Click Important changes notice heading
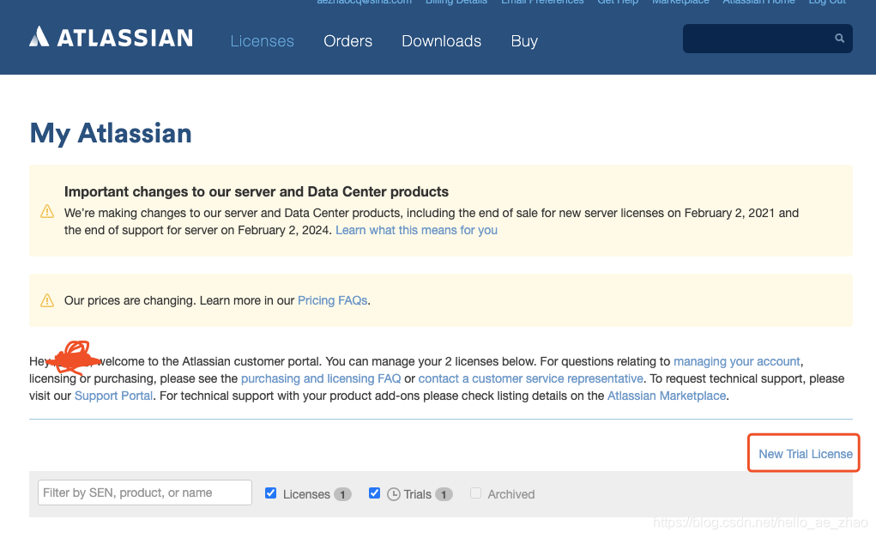Viewport: 876px width, 538px height. point(257,191)
